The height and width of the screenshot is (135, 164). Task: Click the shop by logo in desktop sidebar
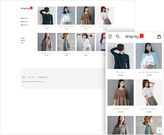click(27, 8)
